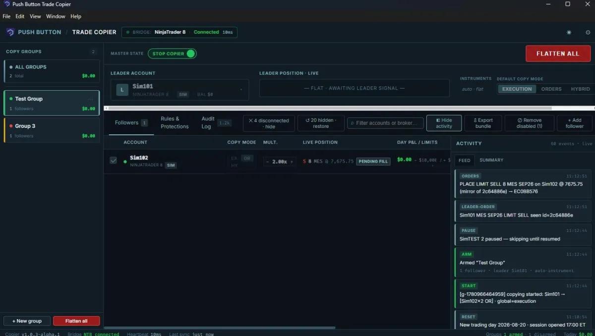Open the View menu
The height and width of the screenshot is (336, 595).
click(x=35, y=16)
